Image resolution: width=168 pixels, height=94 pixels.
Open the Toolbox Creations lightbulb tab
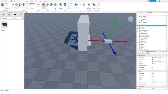tap(21, 15)
